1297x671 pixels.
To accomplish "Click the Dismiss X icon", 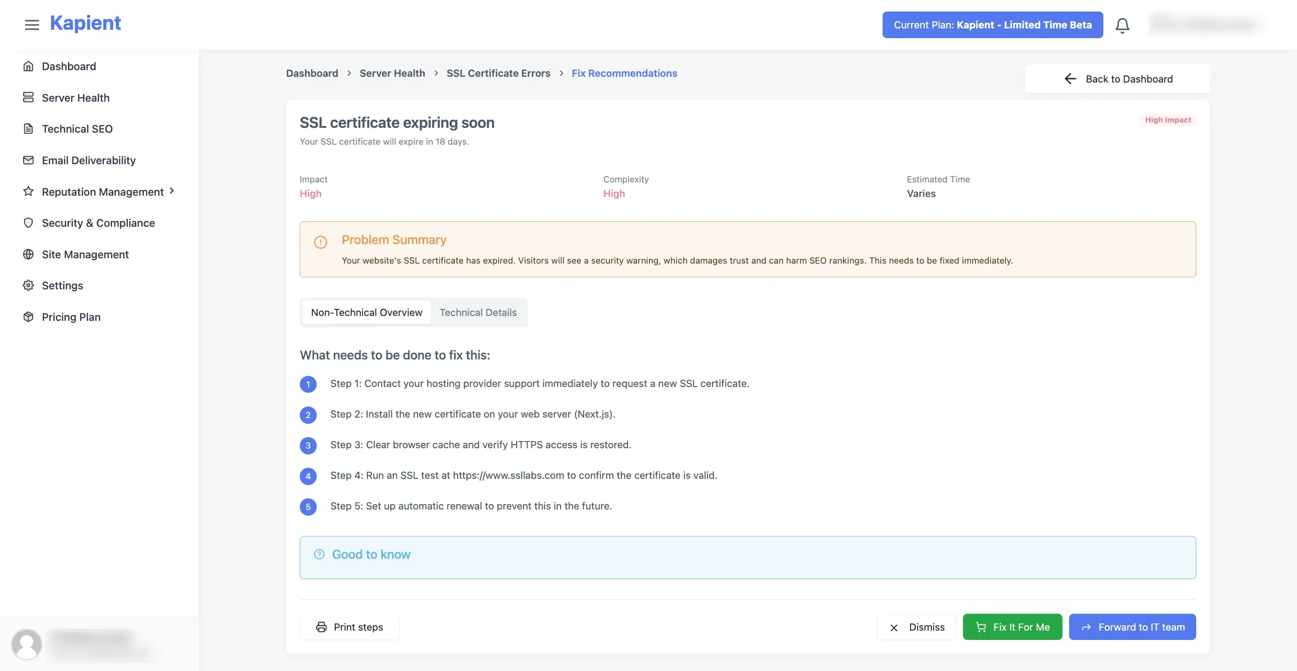I will tap(893, 627).
